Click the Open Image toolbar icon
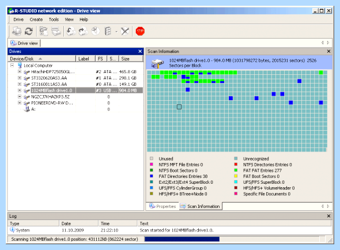Image resolution: width=340 pixels, height=250 pixels. [x=71, y=31]
